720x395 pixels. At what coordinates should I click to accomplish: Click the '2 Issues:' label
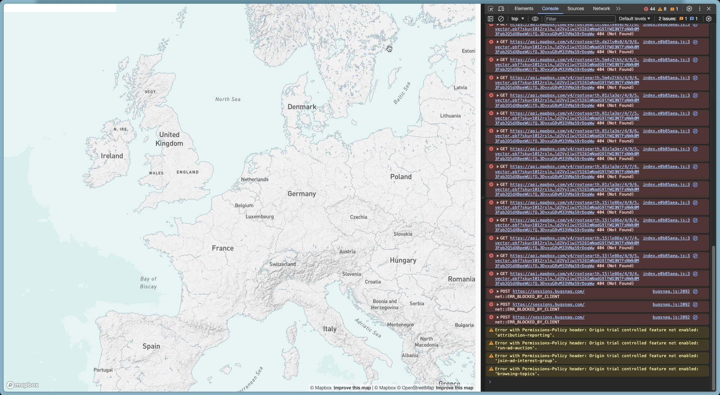tap(667, 19)
